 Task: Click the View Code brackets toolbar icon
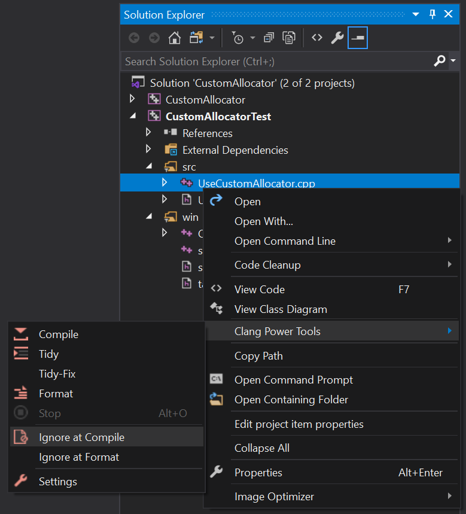click(x=317, y=38)
